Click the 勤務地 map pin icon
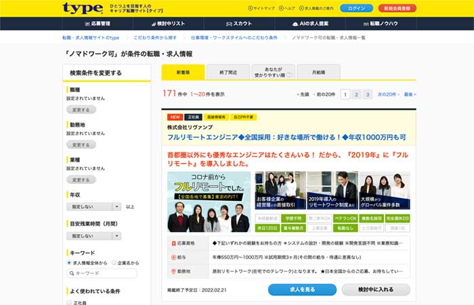 (x=173, y=271)
